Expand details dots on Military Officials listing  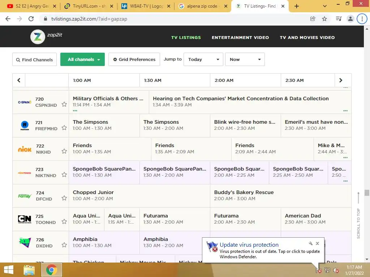pyautogui.click(x=75, y=111)
